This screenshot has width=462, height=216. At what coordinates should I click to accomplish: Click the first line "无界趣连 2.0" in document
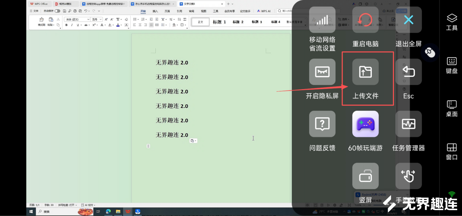[172, 63]
